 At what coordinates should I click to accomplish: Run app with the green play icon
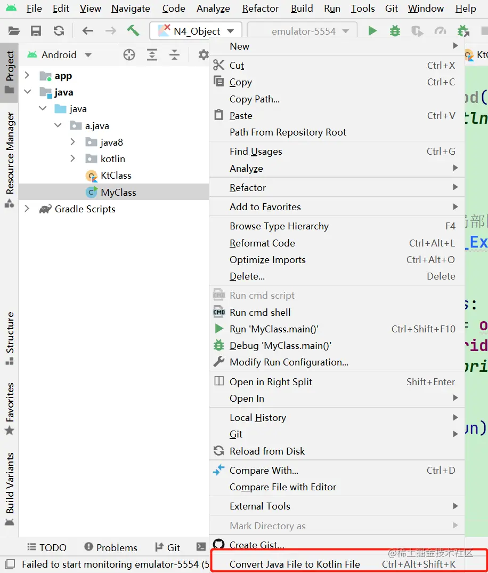(372, 31)
